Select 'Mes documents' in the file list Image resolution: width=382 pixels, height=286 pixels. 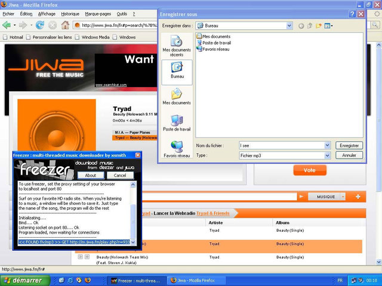[214, 36]
